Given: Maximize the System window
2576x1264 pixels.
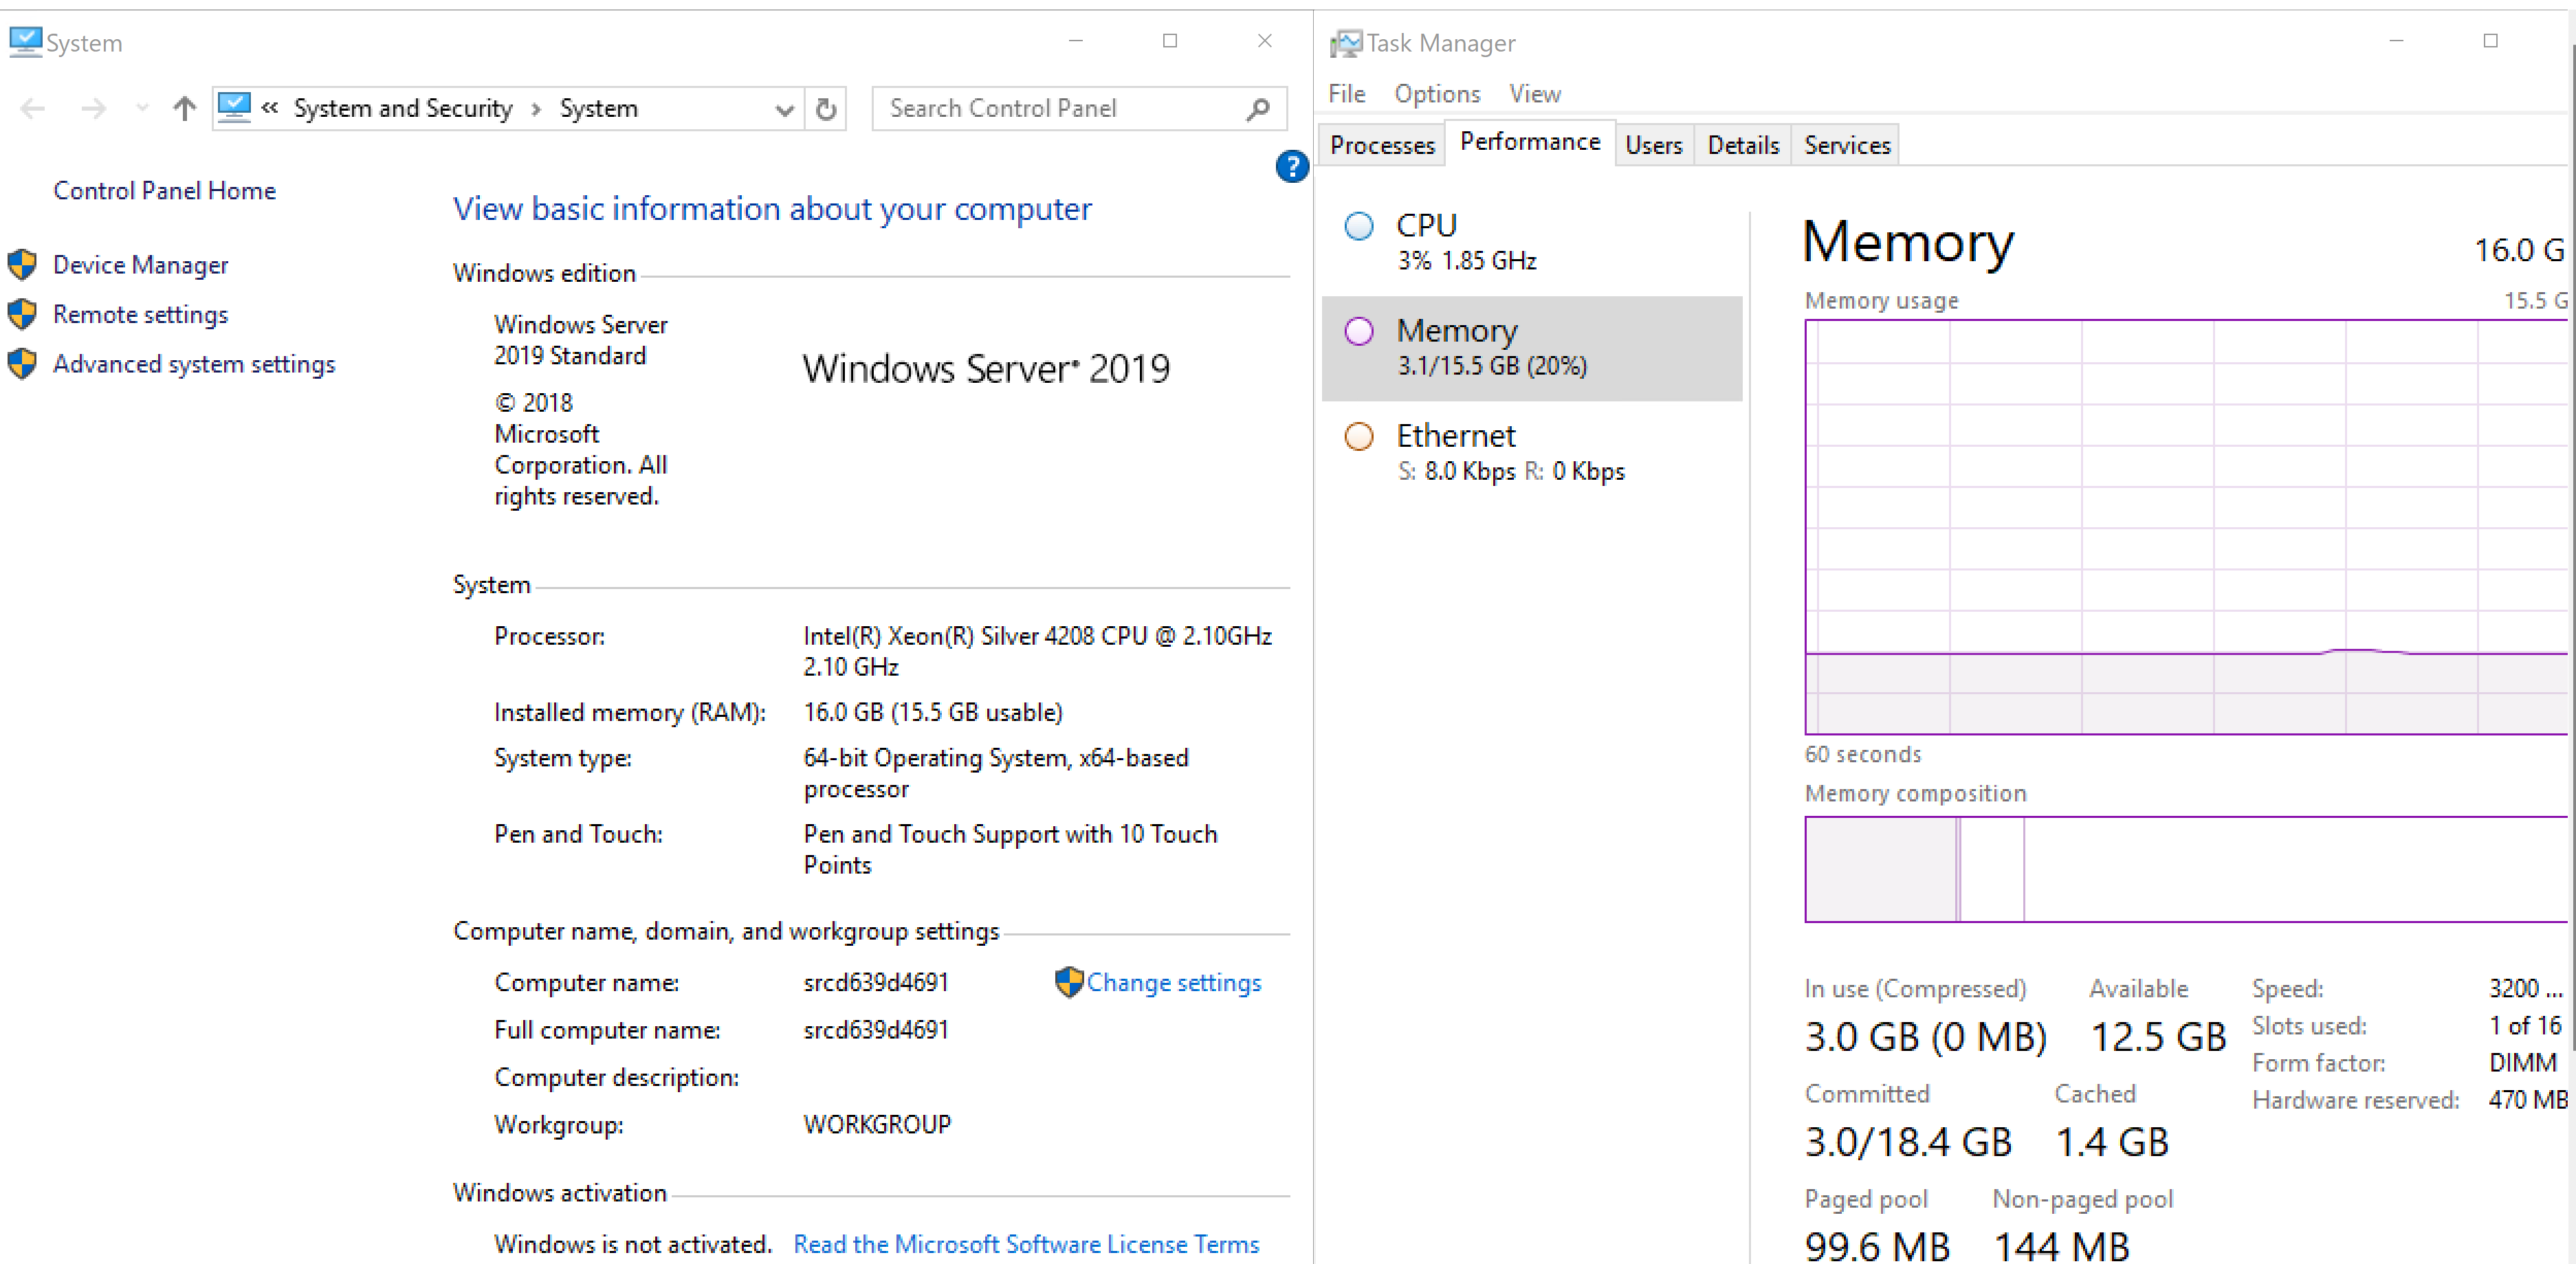Looking at the screenshot, I should point(1170,41).
